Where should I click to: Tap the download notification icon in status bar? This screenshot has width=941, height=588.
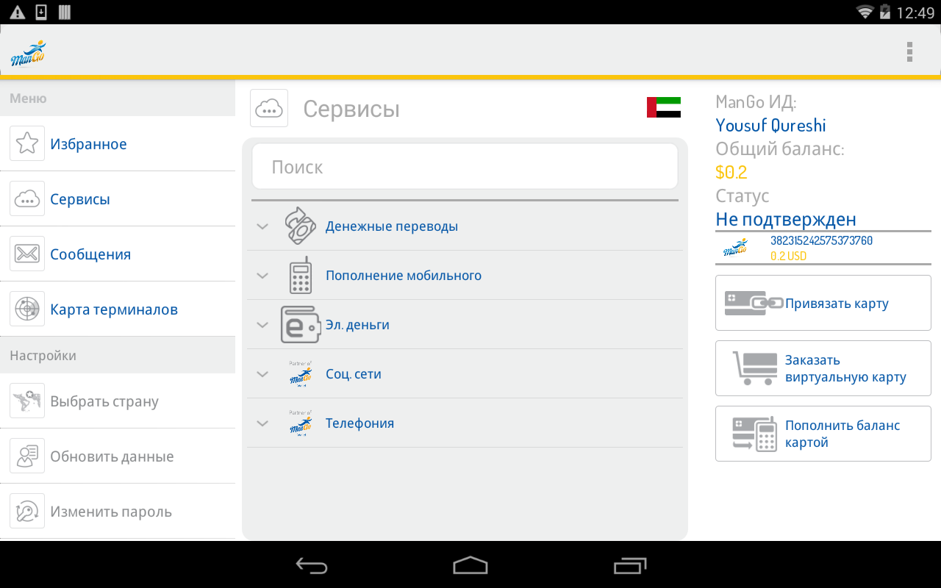(41, 12)
